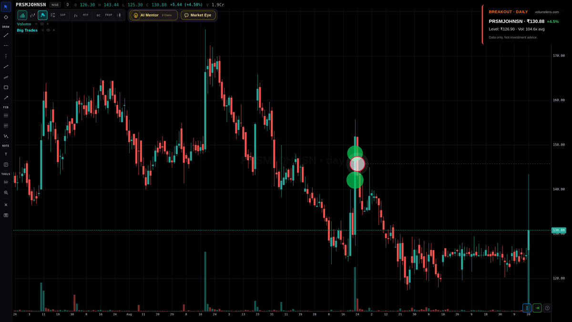This screenshot has height=322, width=572.
Task: Select the Big Trades bubble icon in toolbar
Action: [43, 15]
